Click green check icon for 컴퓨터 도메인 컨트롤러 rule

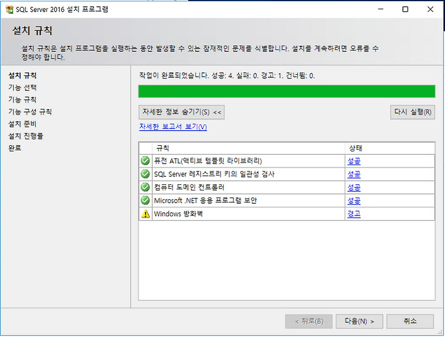click(145, 187)
